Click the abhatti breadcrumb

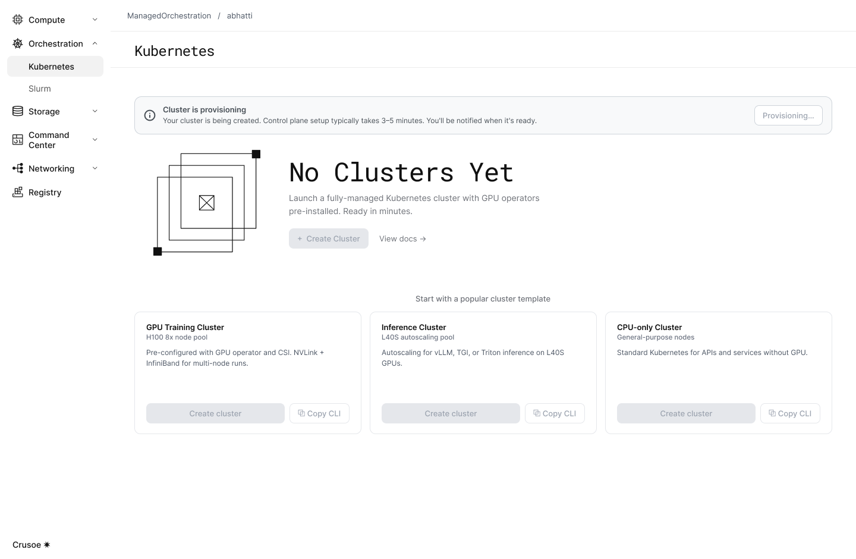[x=240, y=15]
